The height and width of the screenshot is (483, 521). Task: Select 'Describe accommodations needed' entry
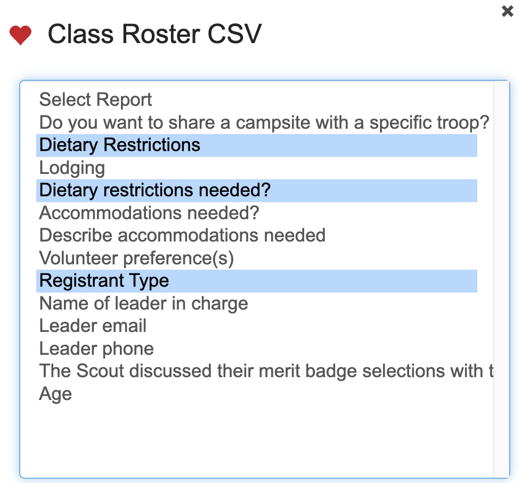[x=182, y=236]
